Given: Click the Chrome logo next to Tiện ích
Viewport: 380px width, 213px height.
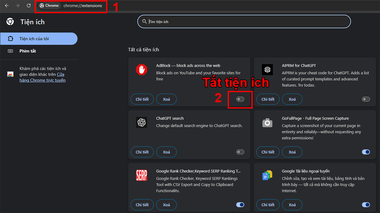Looking at the screenshot, I should click(10, 22).
